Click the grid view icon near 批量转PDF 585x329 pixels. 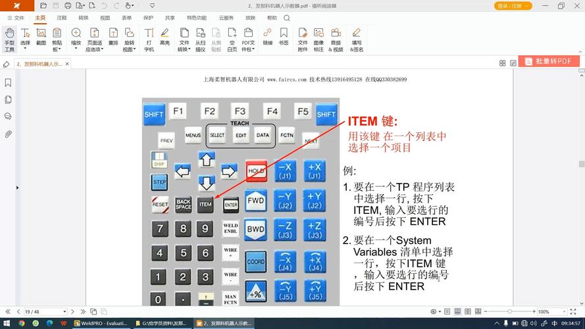point(503,63)
